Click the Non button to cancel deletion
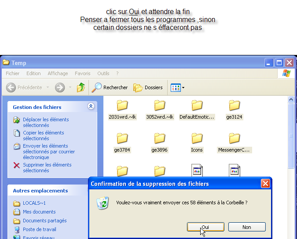The width and height of the screenshot is (297, 239). pyautogui.click(x=247, y=227)
